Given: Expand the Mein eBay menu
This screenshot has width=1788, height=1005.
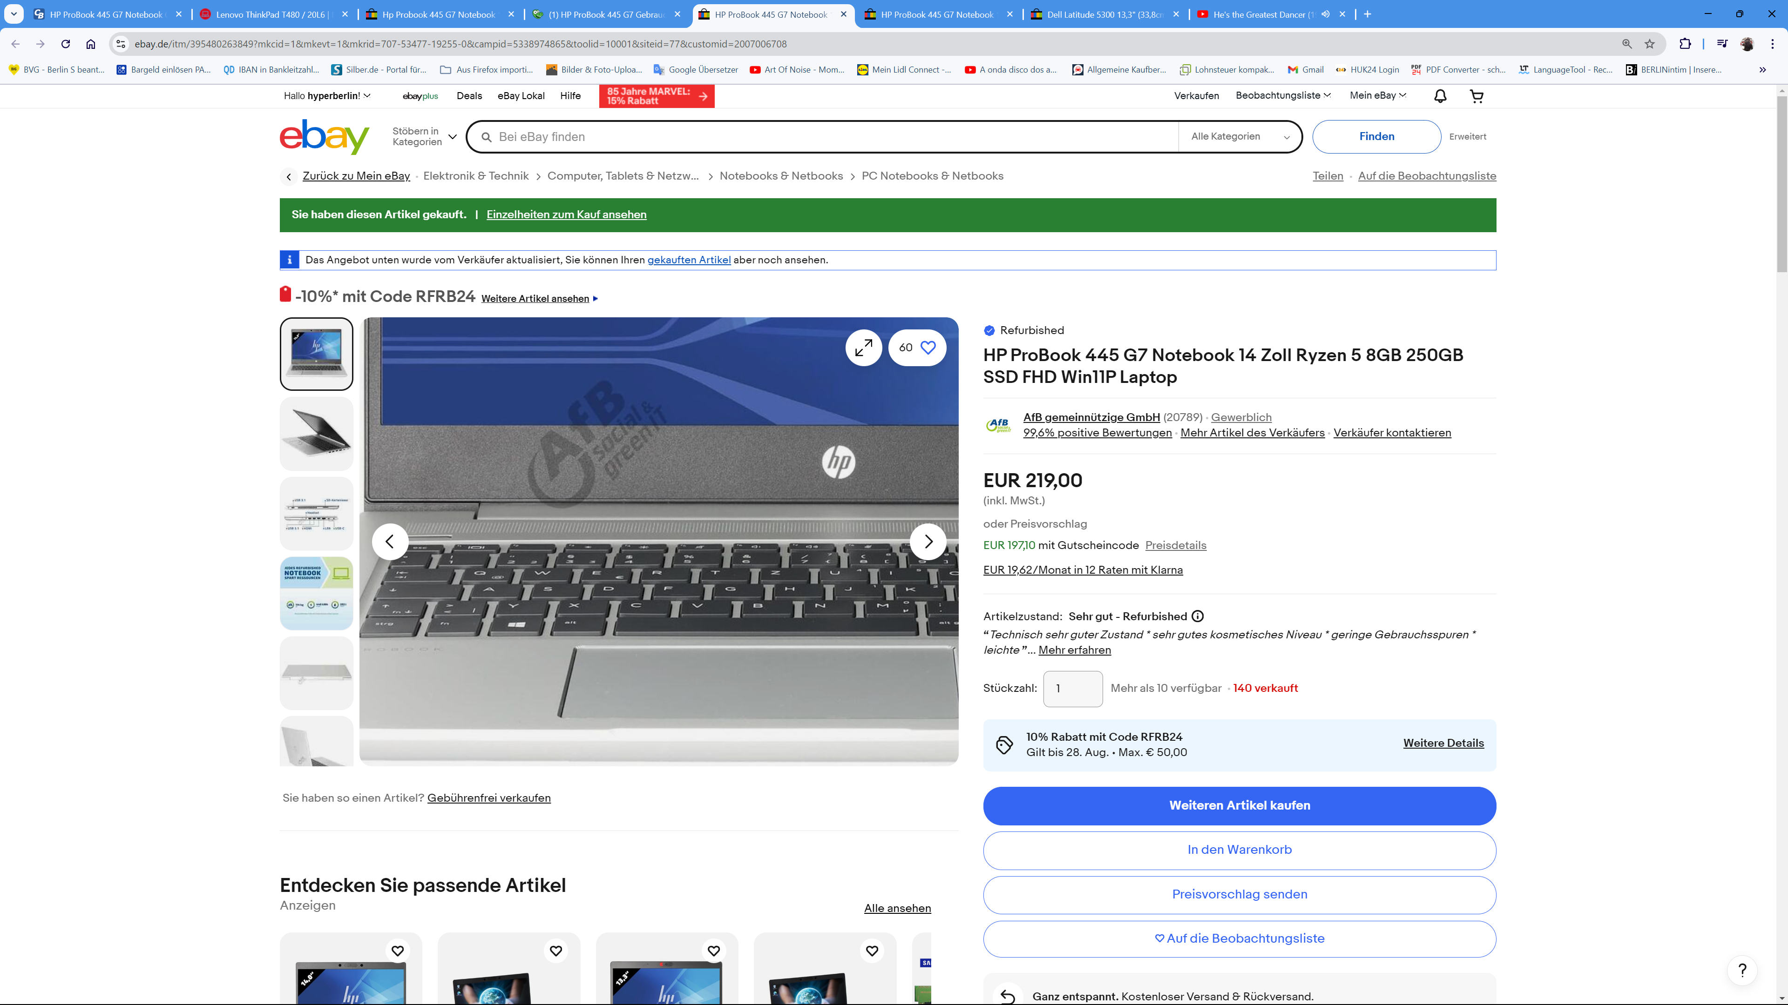Looking at the screenshot, I should pyautogui.click(x=1377, y=96).
